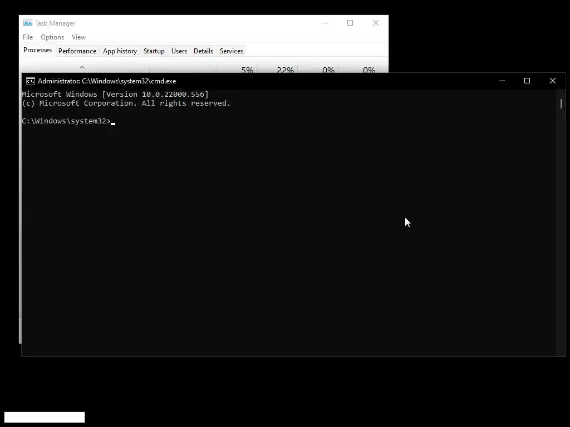Open the Options menu in Task Manager
This screenshot has height=427, width=570.
[x=52, y=37]
